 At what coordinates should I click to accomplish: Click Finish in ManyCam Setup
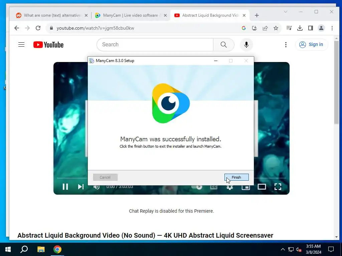pyautogui.click(x=236, y=177)
